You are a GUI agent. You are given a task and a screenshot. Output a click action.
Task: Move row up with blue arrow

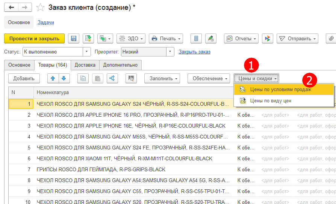tap(53, 78)
